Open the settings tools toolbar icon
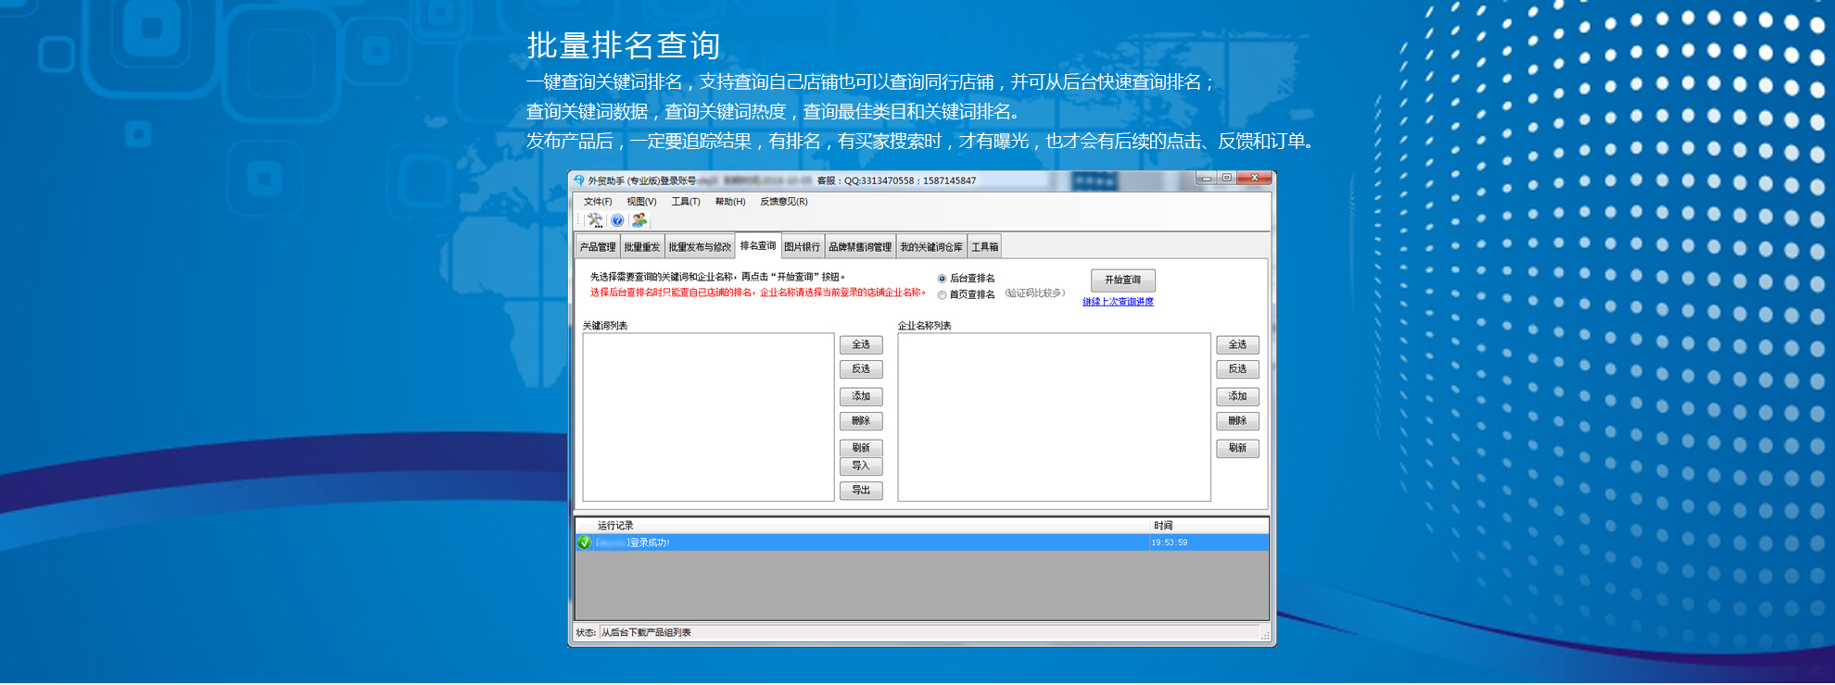This screenshot has width=1835, height=685. point(595,220)
